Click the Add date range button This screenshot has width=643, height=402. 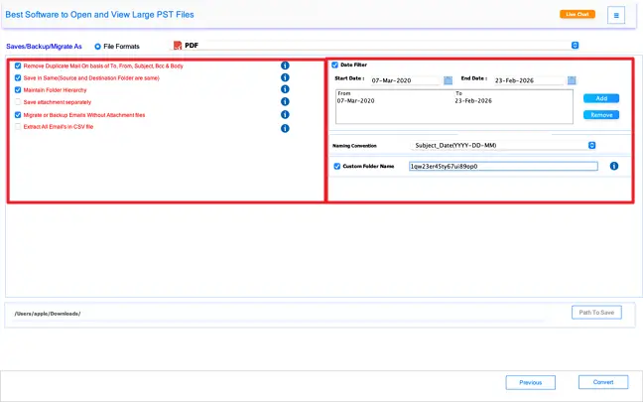600,98
